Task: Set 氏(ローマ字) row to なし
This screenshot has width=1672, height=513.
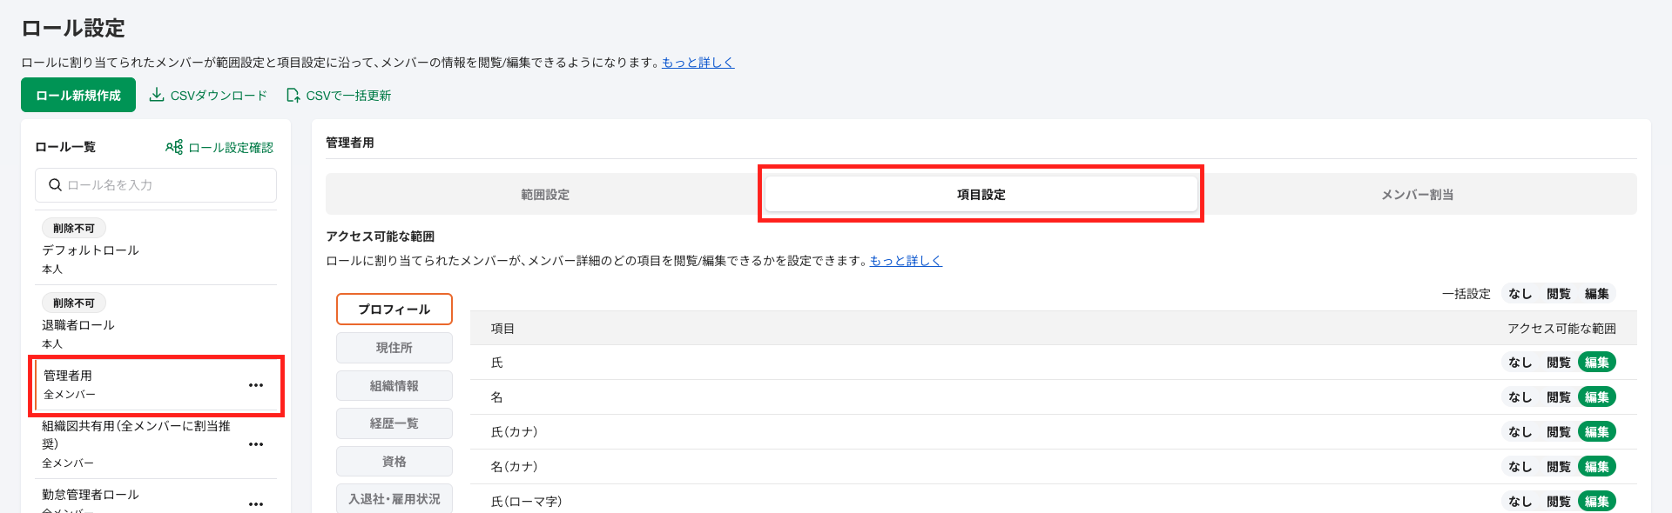Action: pyautogui.click(x=1520, y=502)
